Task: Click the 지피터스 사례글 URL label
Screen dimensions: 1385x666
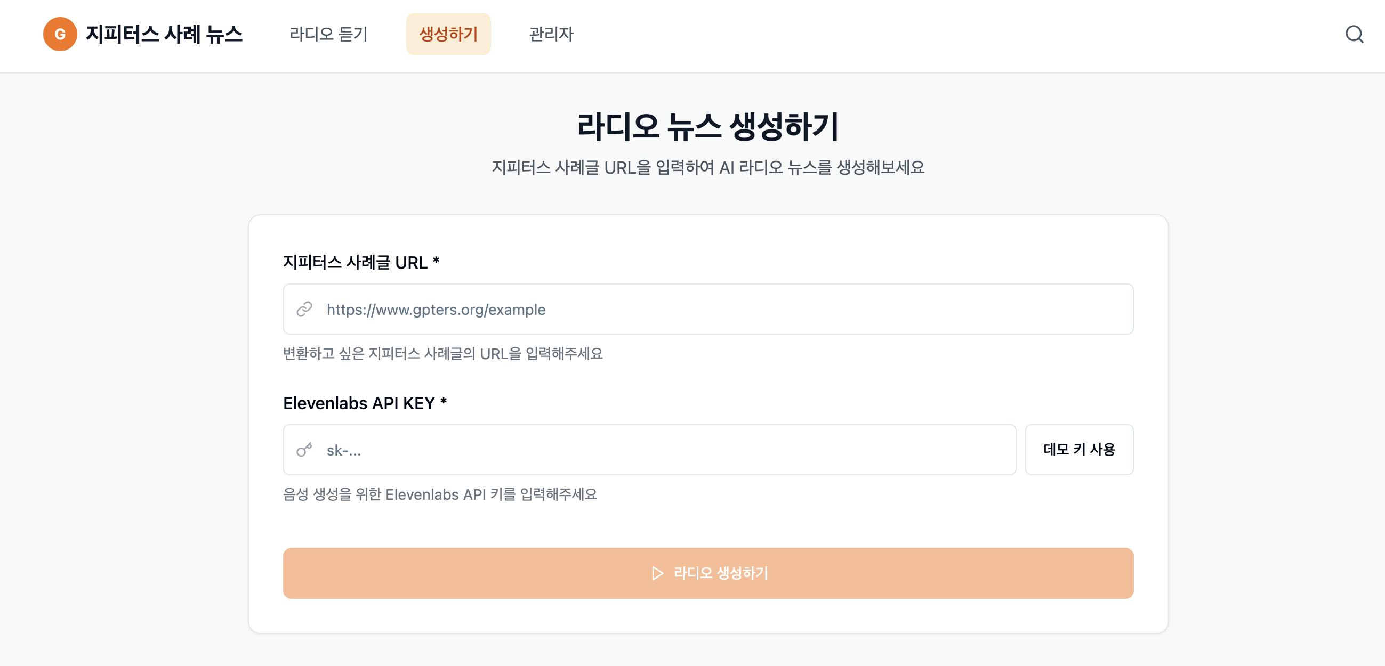Action: [x=355, y=262]
